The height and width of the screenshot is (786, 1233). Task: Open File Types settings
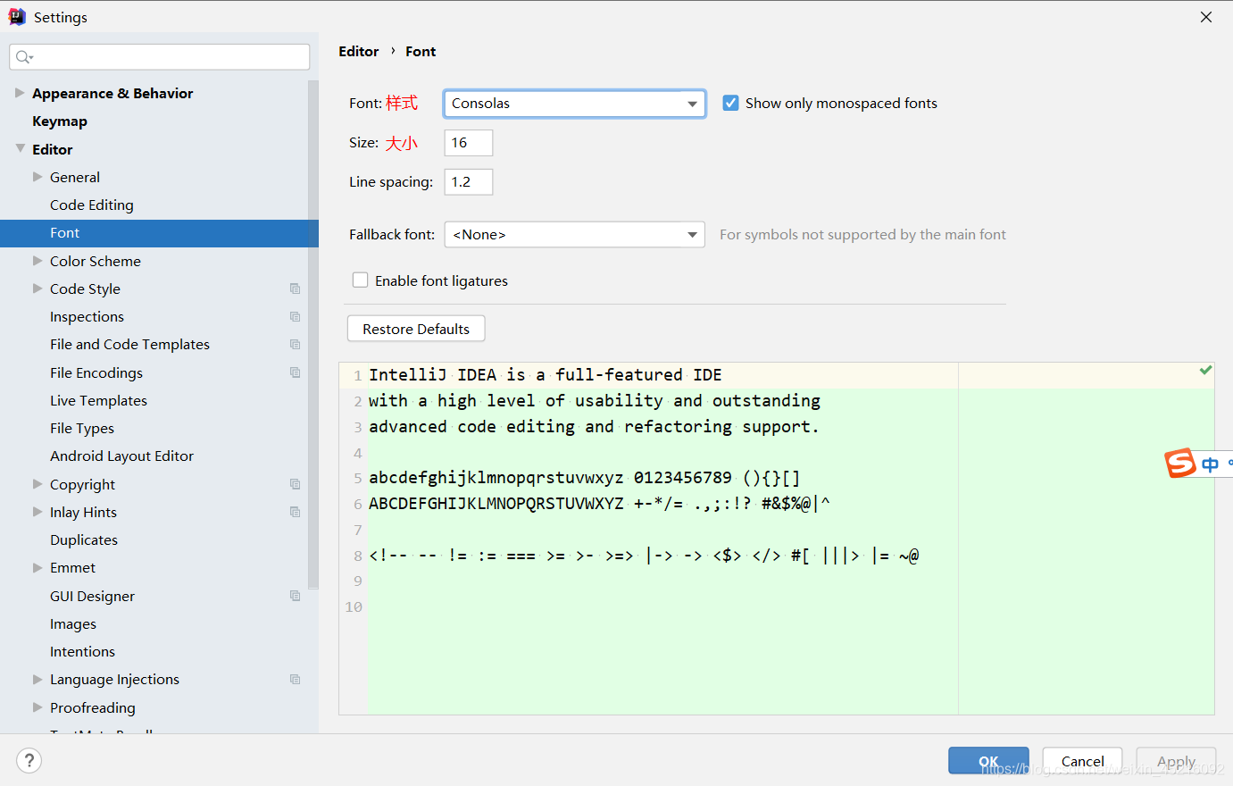click(x=82, y=428)
